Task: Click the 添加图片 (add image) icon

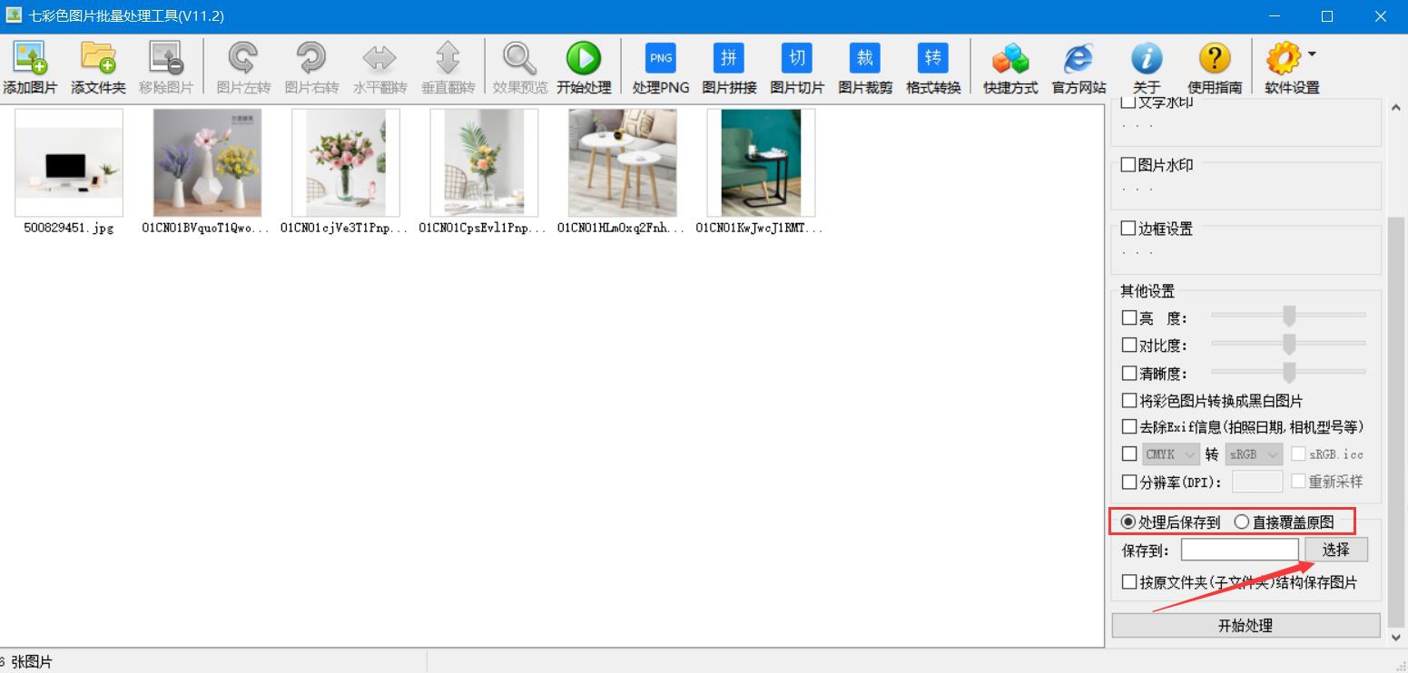Action: point(30,60)
